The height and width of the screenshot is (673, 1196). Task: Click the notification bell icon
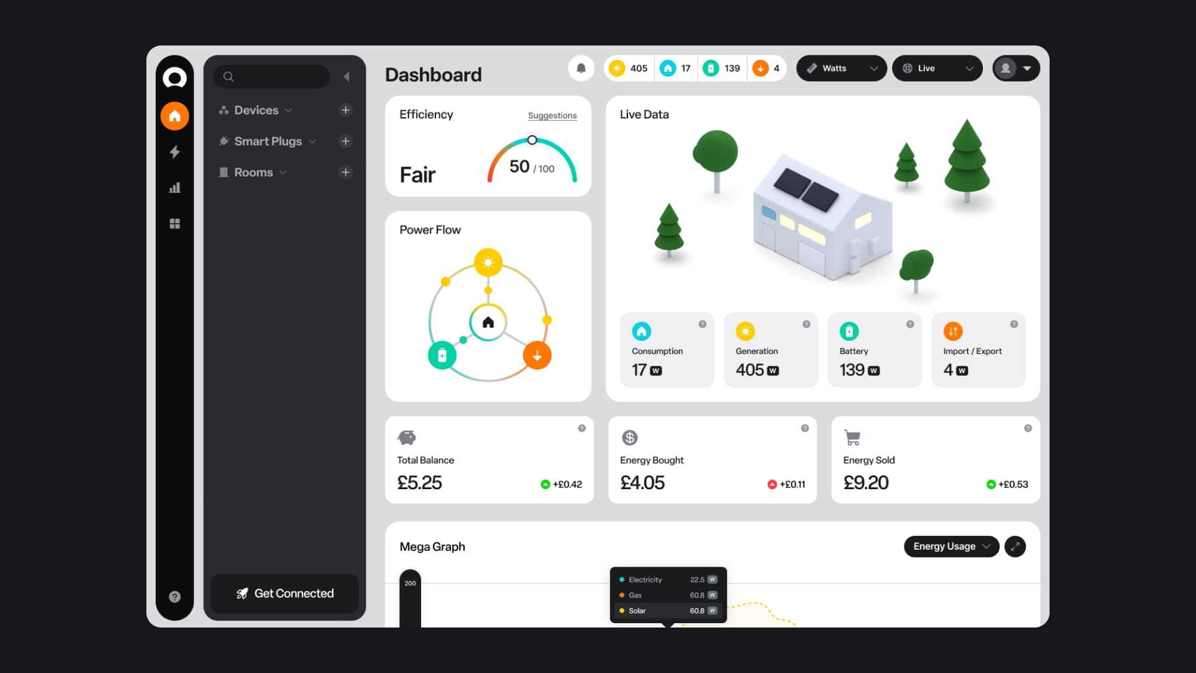click(x=581, y=68)
